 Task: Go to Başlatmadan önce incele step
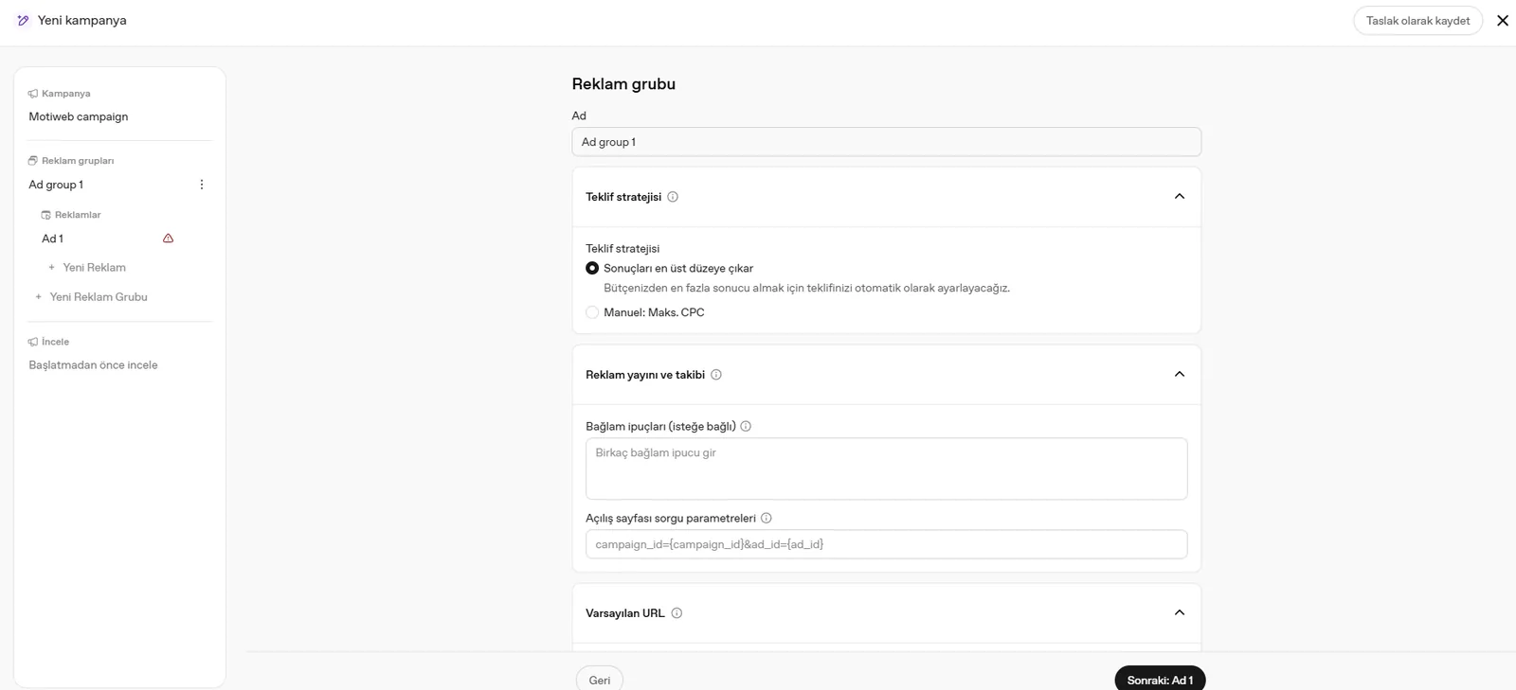coord(93,364)
